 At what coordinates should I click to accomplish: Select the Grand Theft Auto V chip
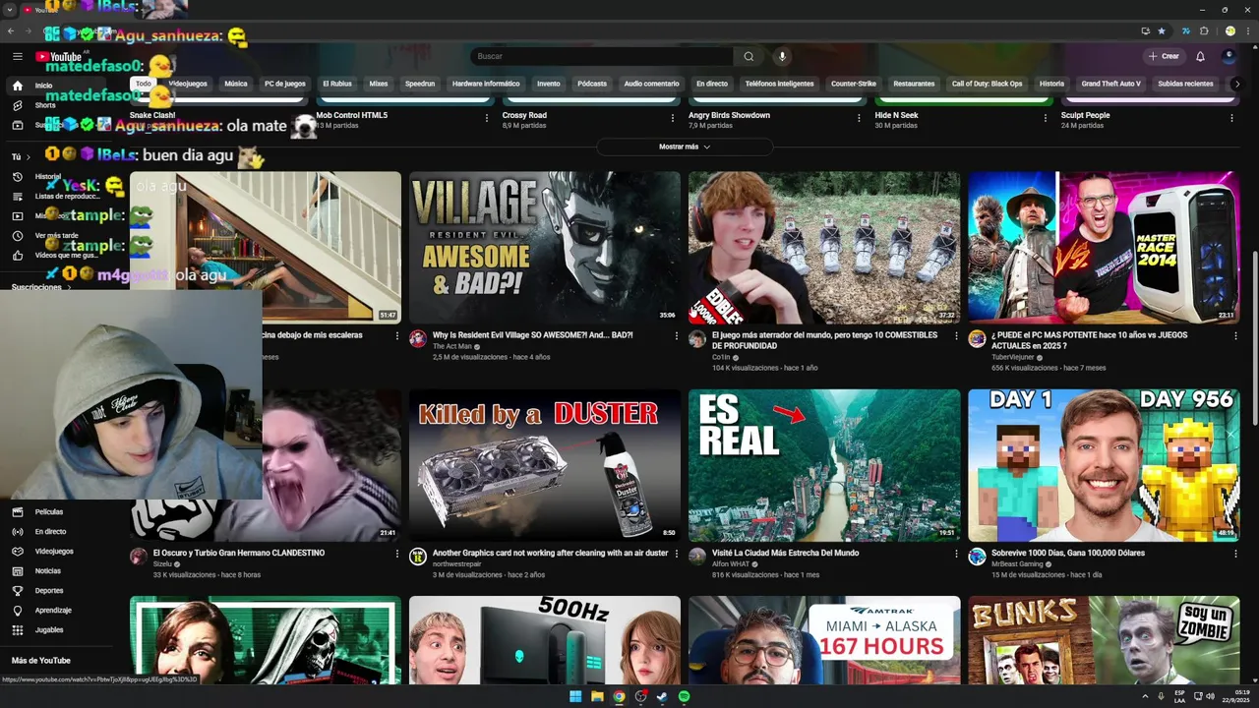[x=1111, y=84]
